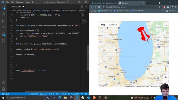Open Selection menu
This screenshot has height=100, width=178.
click(x=20, y=2)
